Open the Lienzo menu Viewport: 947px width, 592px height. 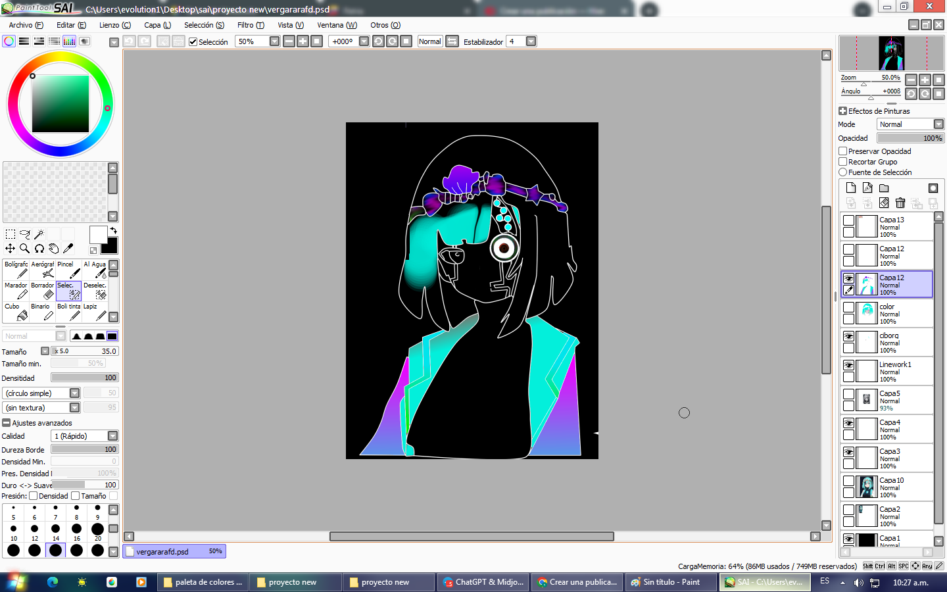(115, 25)
